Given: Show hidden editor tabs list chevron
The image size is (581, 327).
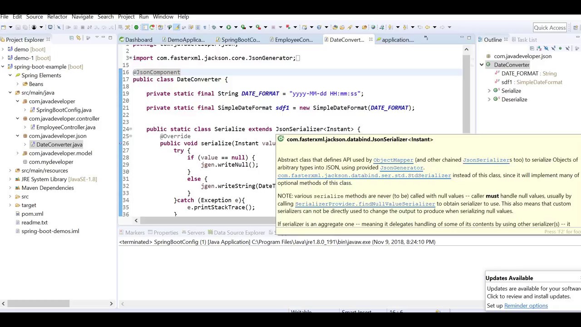Looking at the screenshot, I should coord(426,38).
